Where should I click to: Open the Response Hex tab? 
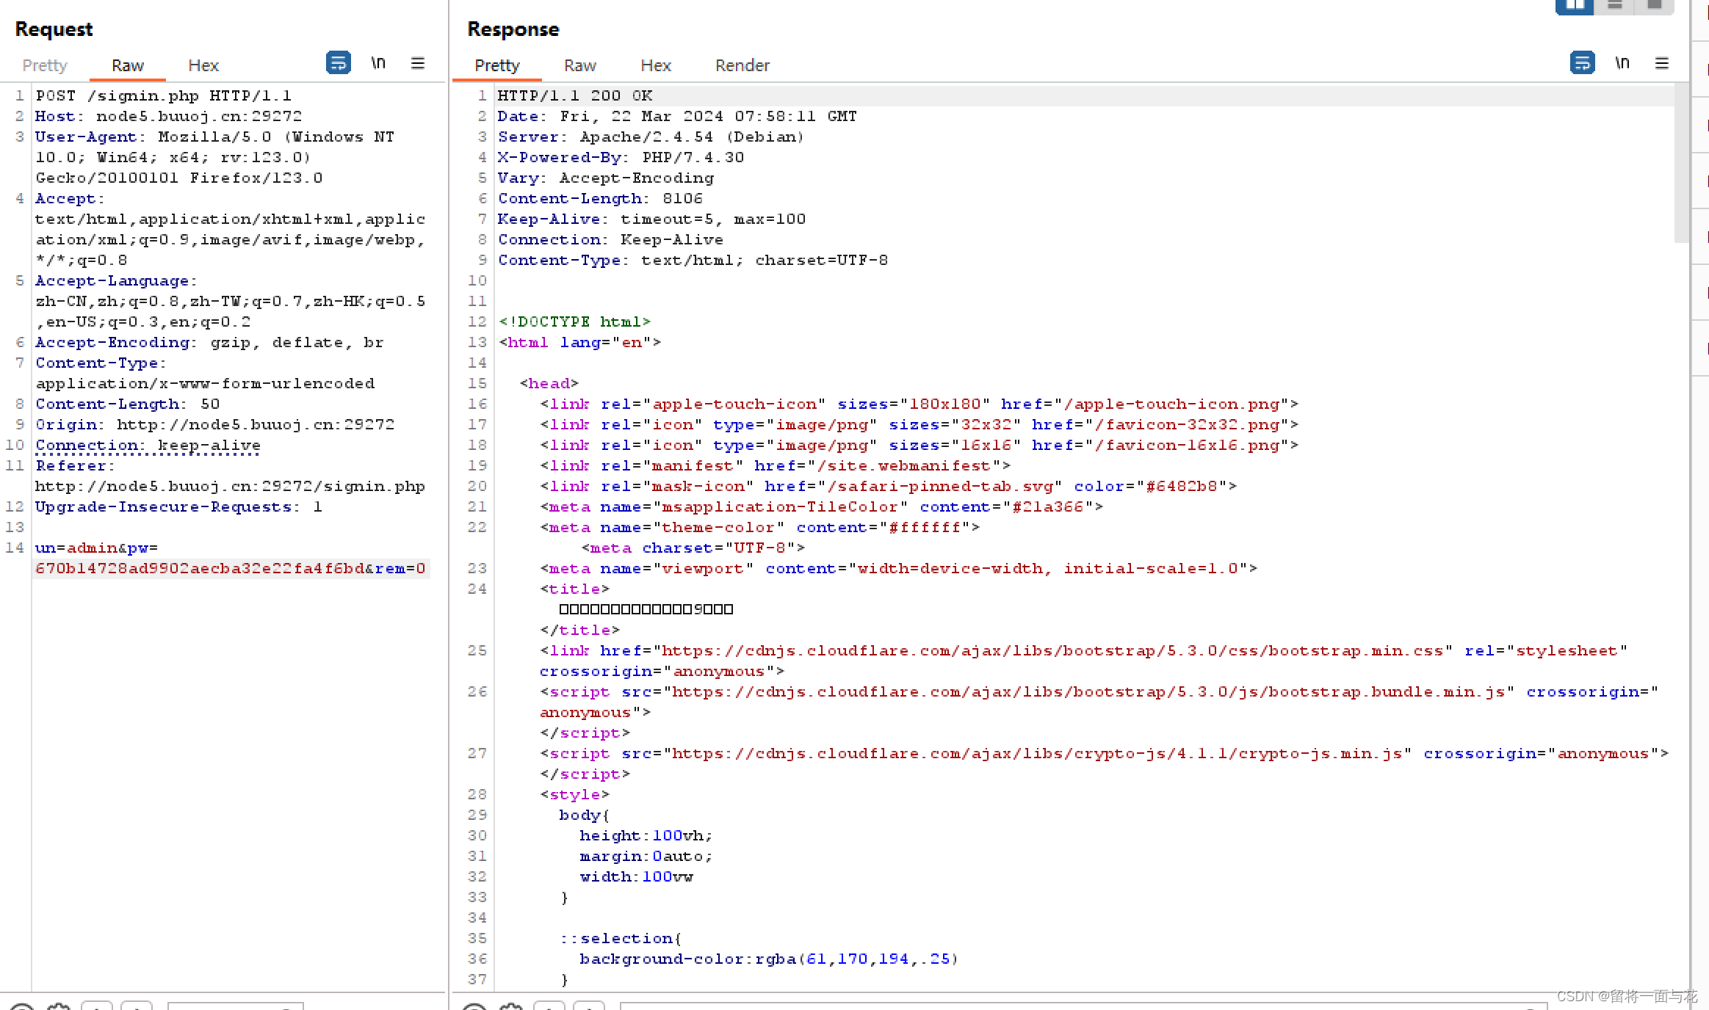(x=656, y=65)
